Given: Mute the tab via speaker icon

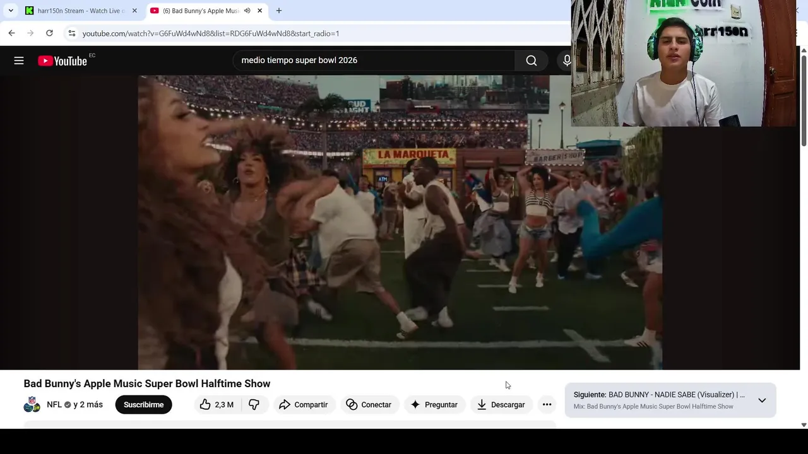Looking at the screenshot, I should pos(247,11).
